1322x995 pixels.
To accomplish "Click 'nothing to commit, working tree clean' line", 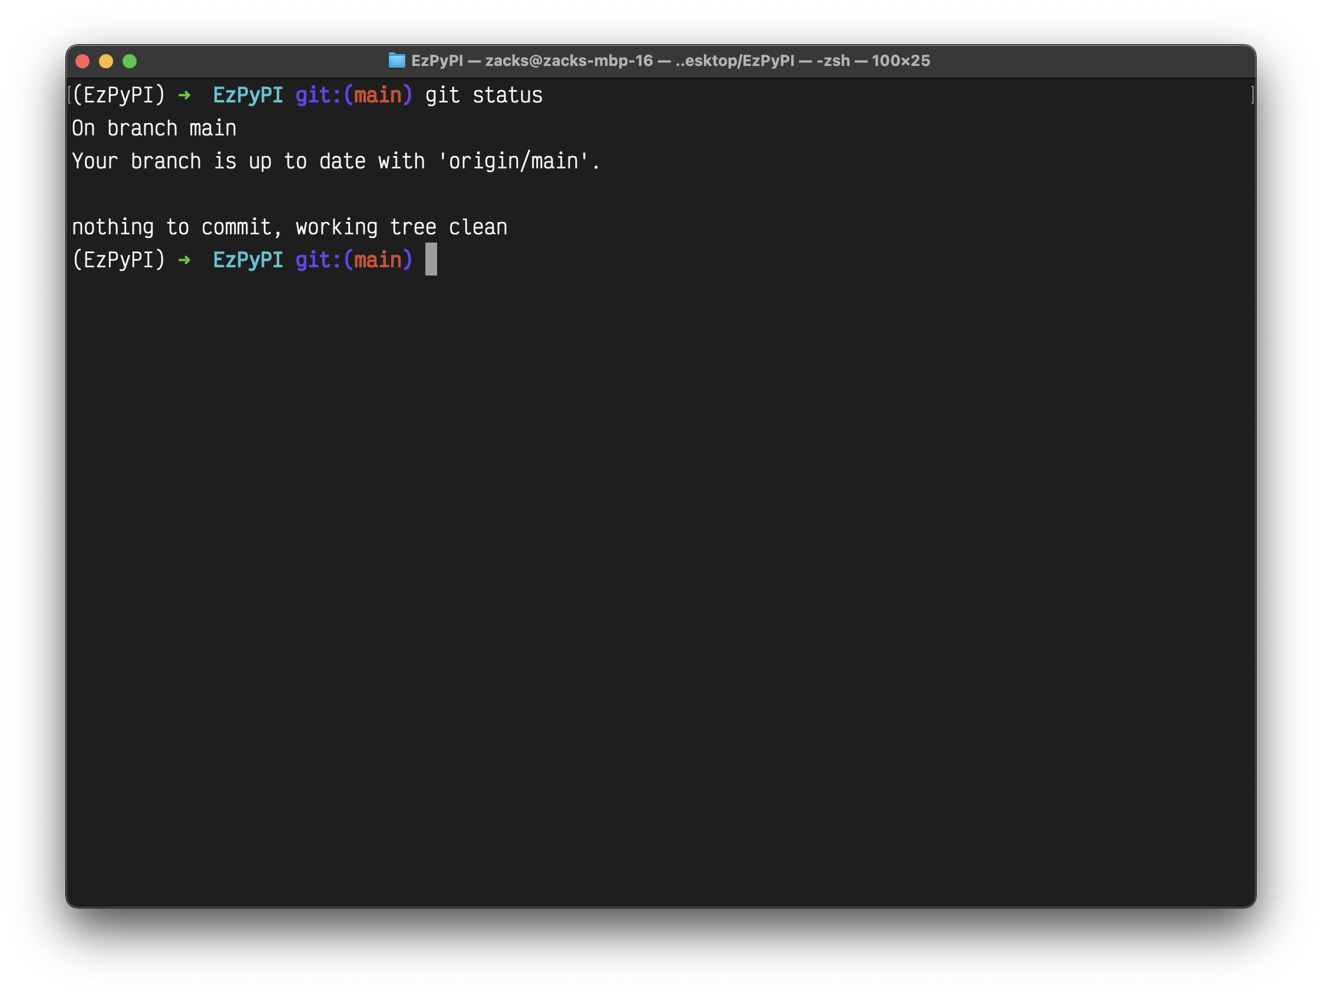I will (x=289, y=227).
